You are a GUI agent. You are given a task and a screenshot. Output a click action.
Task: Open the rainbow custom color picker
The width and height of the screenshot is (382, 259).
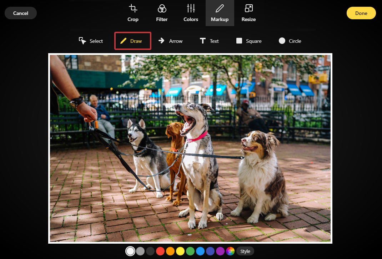pyautogui.click(x=230, y=251)
